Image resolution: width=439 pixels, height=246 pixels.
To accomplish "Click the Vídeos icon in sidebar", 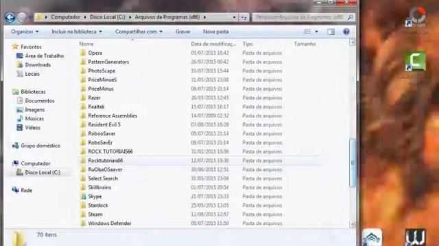I will [20, 128].
